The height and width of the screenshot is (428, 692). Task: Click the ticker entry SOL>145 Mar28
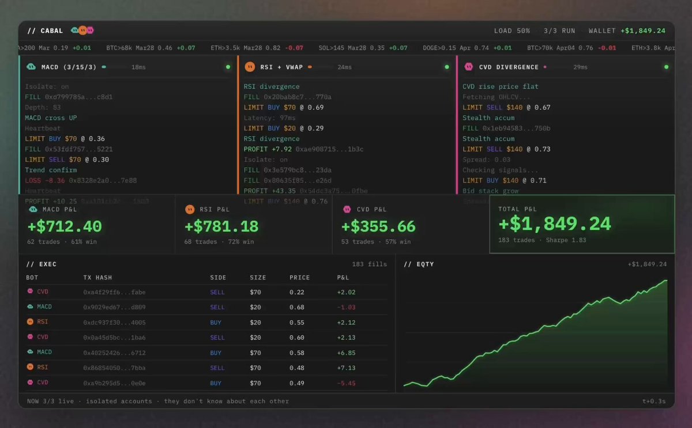[x=363, y=48]
